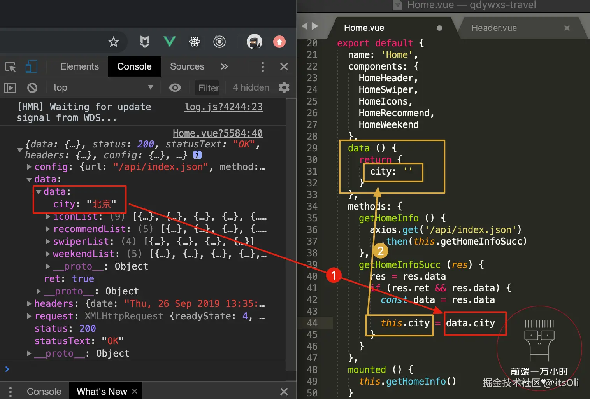Screen dimensions: 590x399
Task: Open the shield browser extension
Action: pyautogui.click(x=145, y=42)
